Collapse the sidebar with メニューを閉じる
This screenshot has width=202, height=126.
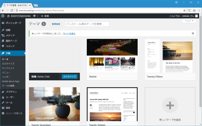13,113
